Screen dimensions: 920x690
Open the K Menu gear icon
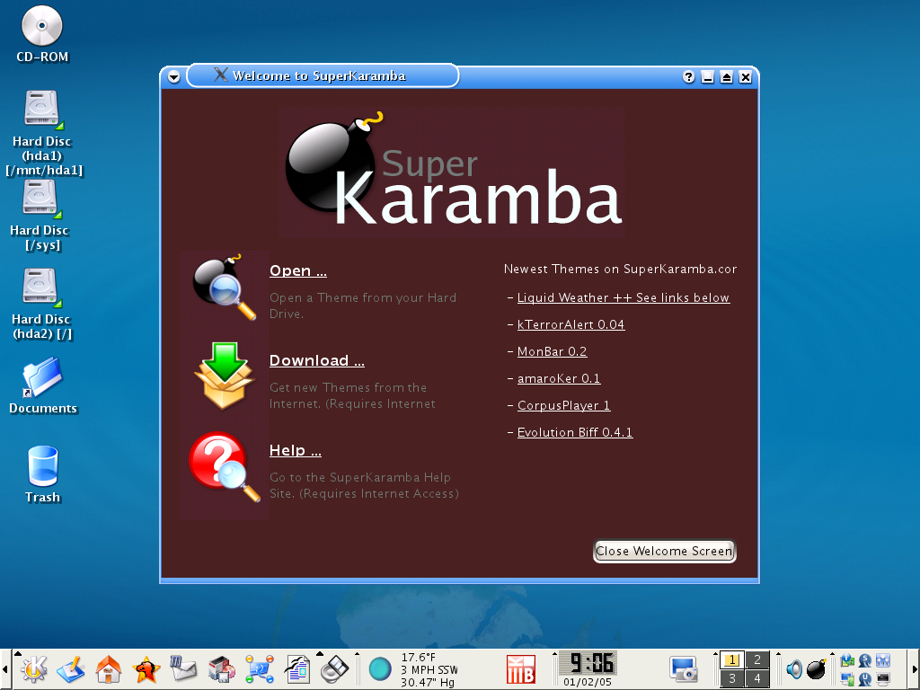coord(33,668)
